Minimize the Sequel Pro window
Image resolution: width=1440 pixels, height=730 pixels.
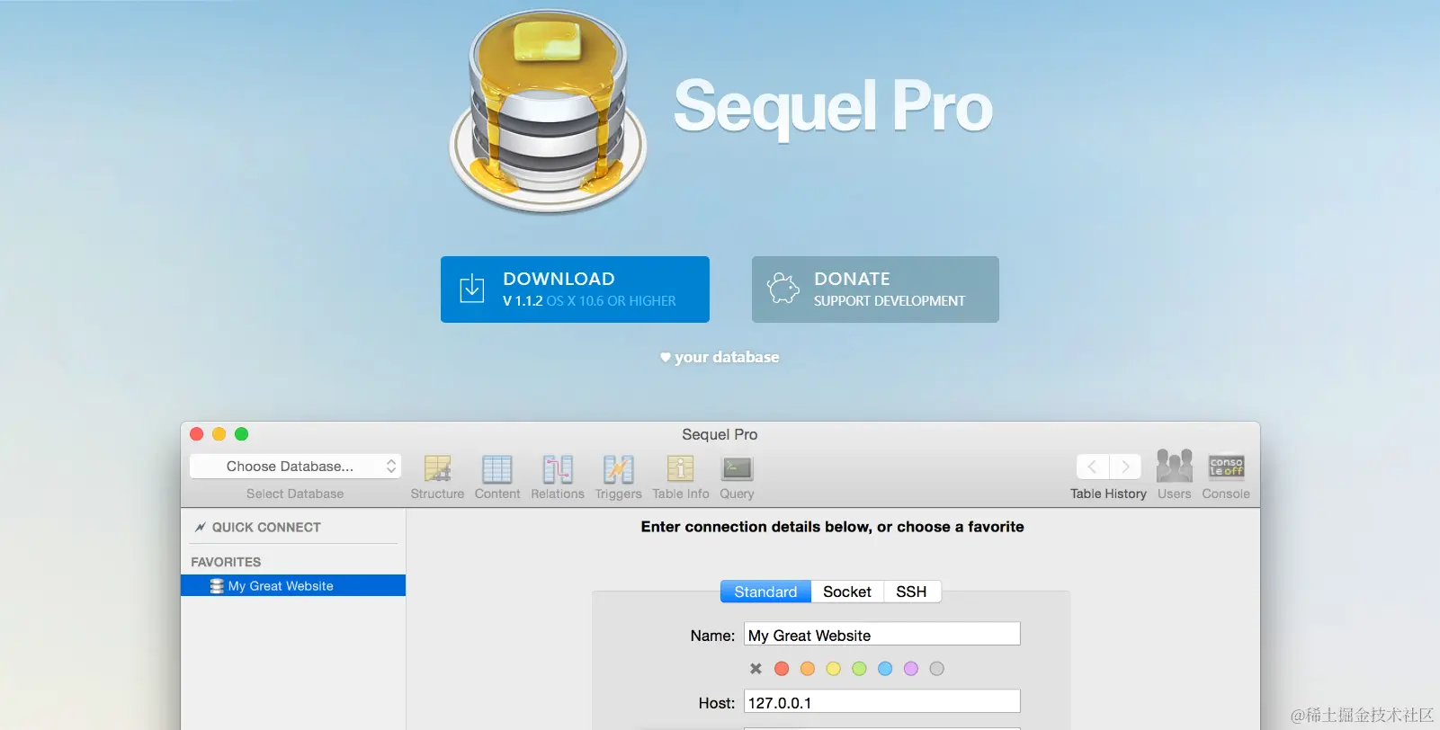coord(219,434)
